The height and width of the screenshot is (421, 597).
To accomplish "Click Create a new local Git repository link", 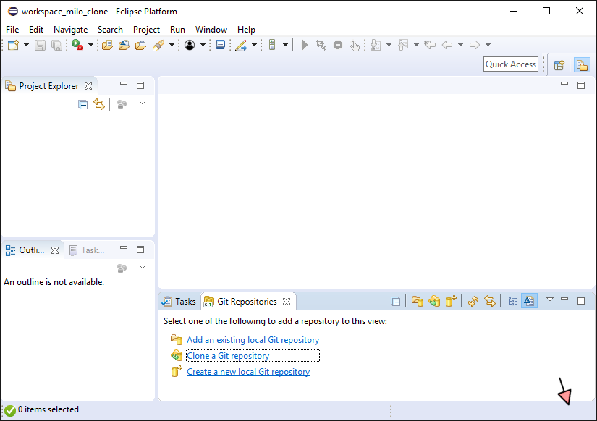I will [x=248, y=372].
